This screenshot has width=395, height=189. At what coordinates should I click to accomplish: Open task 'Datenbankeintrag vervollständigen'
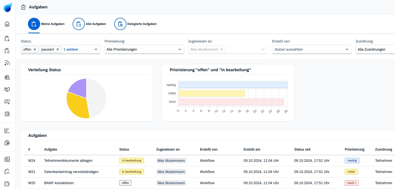point(71,172)
